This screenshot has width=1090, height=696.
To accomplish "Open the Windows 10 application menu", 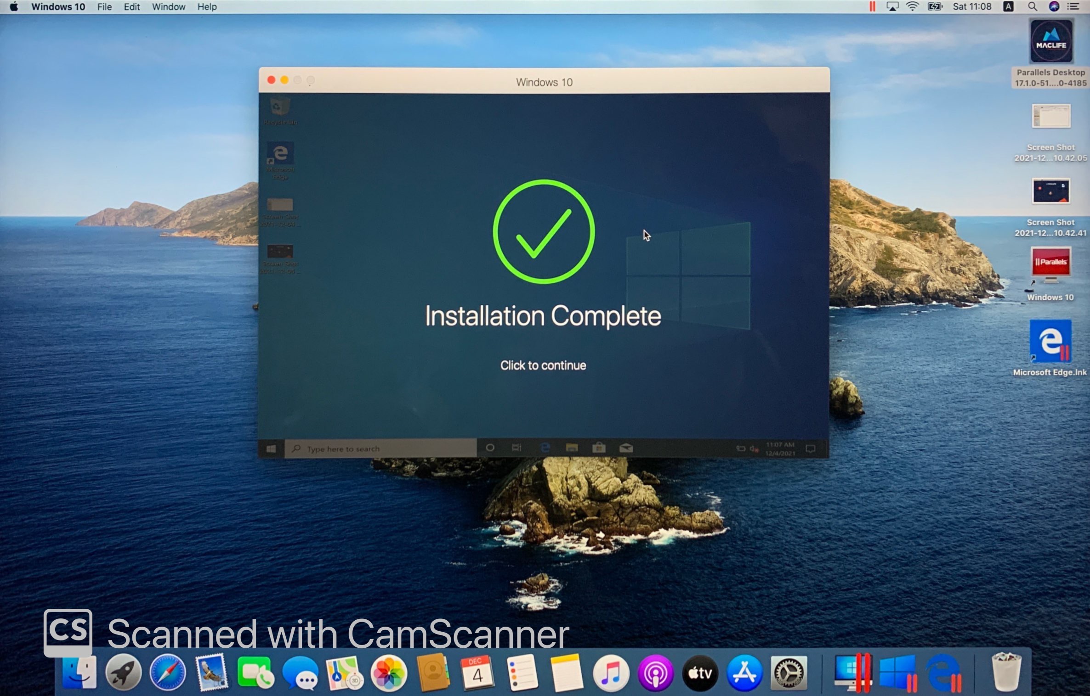I will click(x=58, y=7).
